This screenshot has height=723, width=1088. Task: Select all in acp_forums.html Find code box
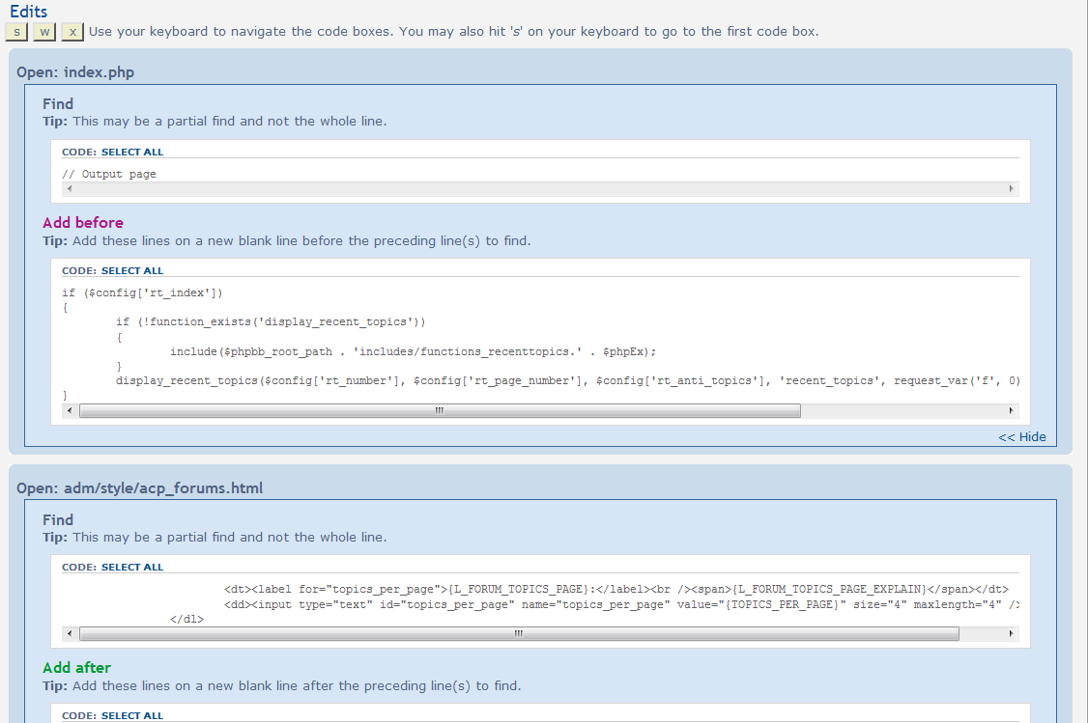pos(132,567)
